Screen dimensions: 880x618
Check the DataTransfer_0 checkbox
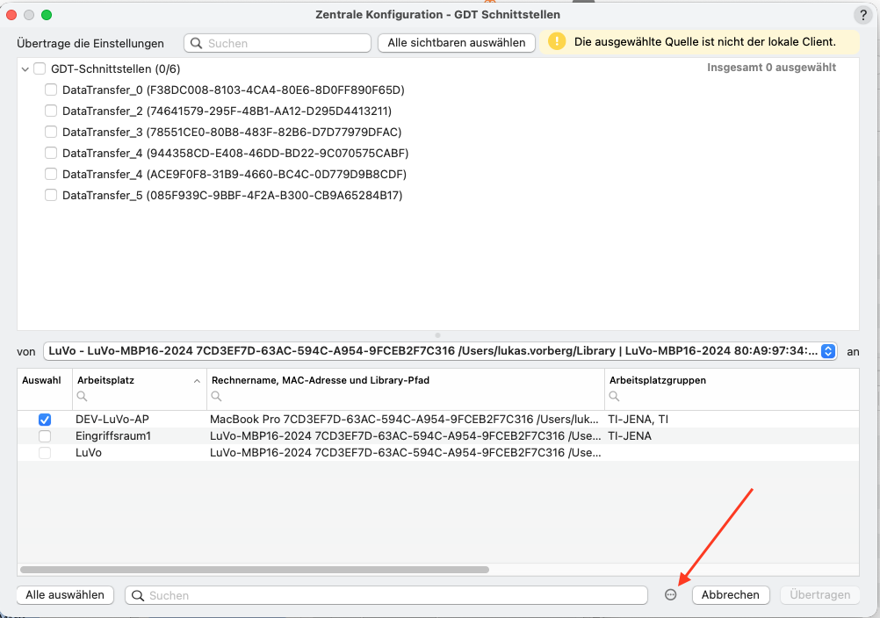pyautogui.click(x=51, y=90)
